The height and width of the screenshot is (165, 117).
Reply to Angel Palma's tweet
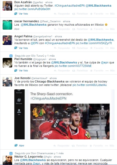tap(62, 48)
